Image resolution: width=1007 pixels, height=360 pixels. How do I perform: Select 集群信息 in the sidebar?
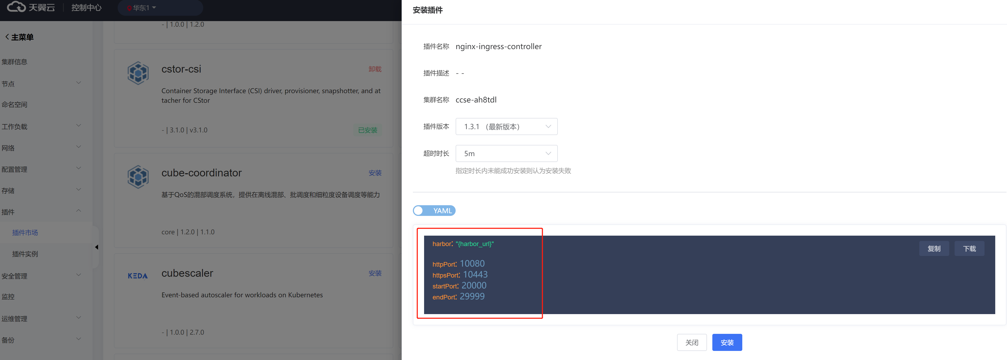(14, 62)
